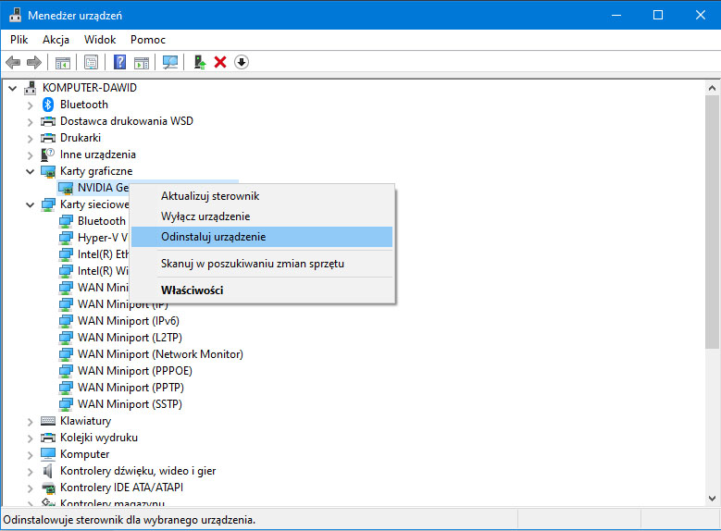Toggle the action pane toolbar icon
721x531 pixels.
tap(142, 62)
